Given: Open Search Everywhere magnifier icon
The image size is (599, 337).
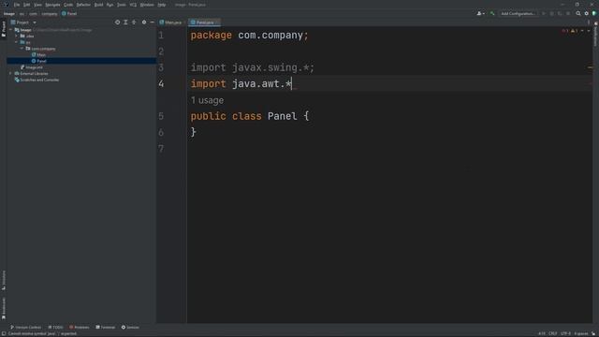Looking at the screenshot, I should [x=578, y=13].
